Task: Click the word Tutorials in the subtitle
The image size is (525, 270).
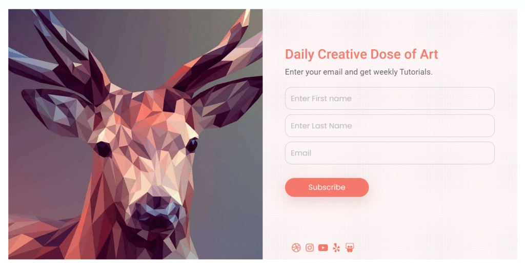Action: pos(416,72)
